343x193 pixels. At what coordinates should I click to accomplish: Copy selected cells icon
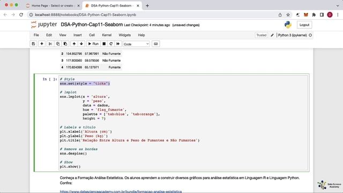point(58,44)
